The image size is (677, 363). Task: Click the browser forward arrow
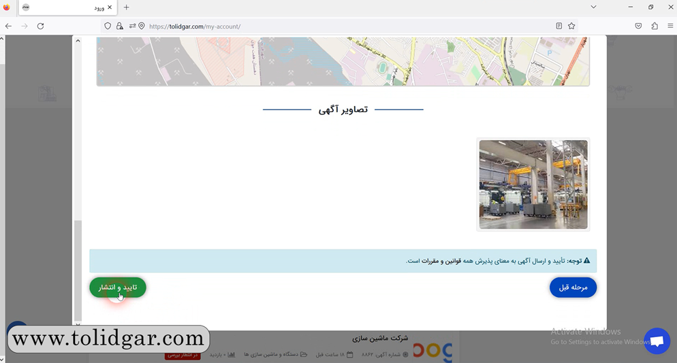click(x=25, y=27)
